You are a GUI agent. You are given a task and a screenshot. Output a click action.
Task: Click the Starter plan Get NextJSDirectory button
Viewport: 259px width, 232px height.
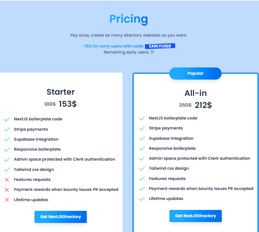(x=61, y=217)
